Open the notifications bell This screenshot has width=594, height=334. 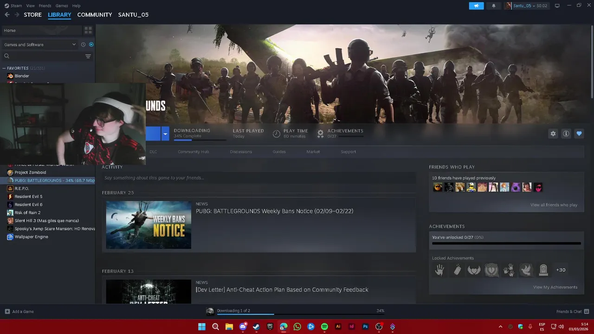coord(493,6)
